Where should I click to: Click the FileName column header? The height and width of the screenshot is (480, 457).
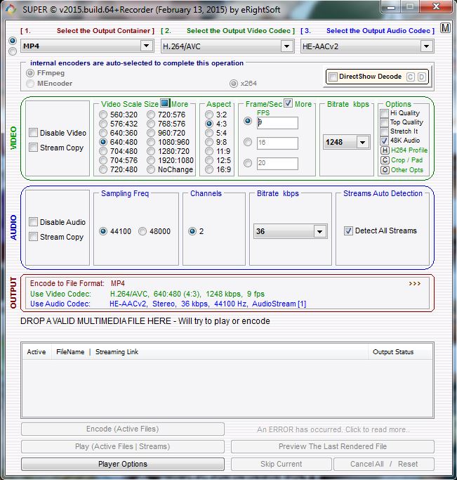[x=70, y=352]
